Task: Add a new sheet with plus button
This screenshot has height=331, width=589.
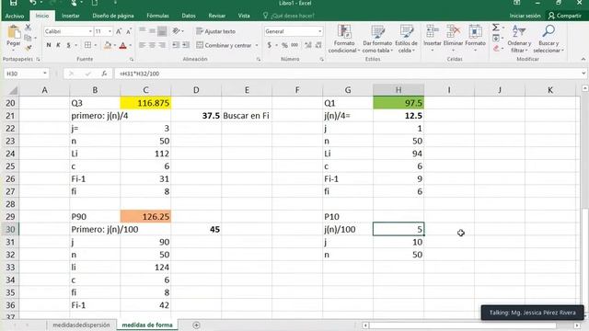Action: tap(196, 325)
